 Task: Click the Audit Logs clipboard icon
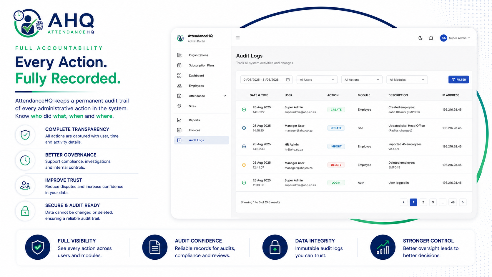(x=179, y=140)
